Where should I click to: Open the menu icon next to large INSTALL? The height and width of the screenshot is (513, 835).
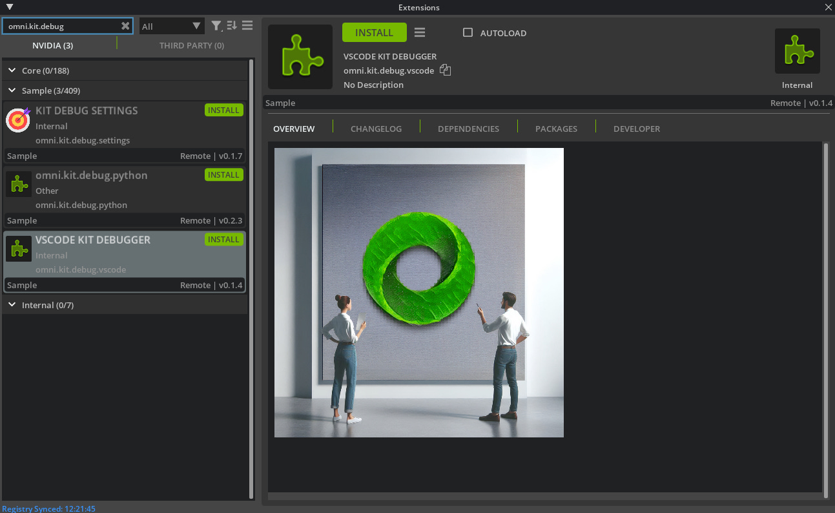click(420, 33)
